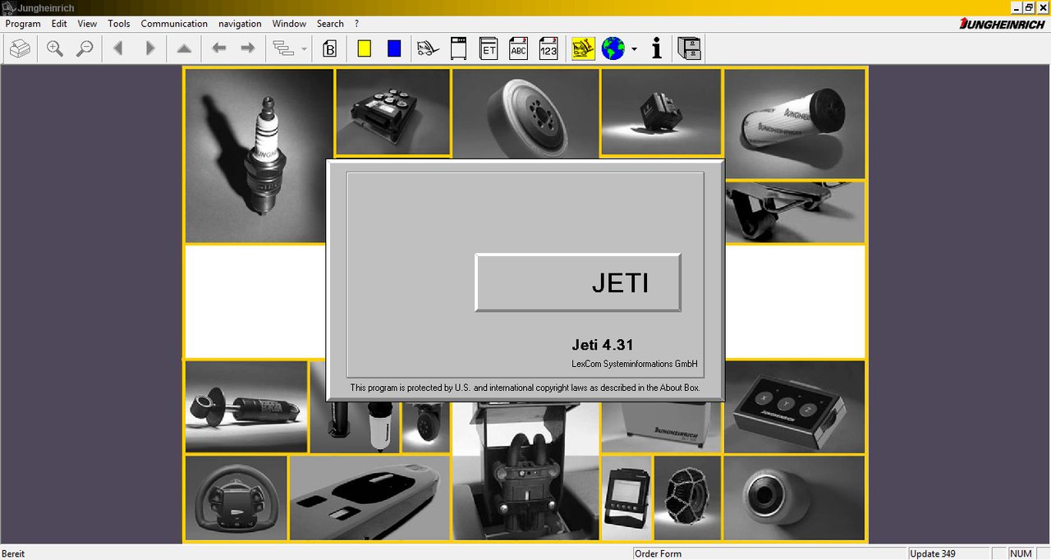The width and height of the screenshot is (1051, 560).
Task: Click the information 'i' icon
Action: click(x=656, y=48)
